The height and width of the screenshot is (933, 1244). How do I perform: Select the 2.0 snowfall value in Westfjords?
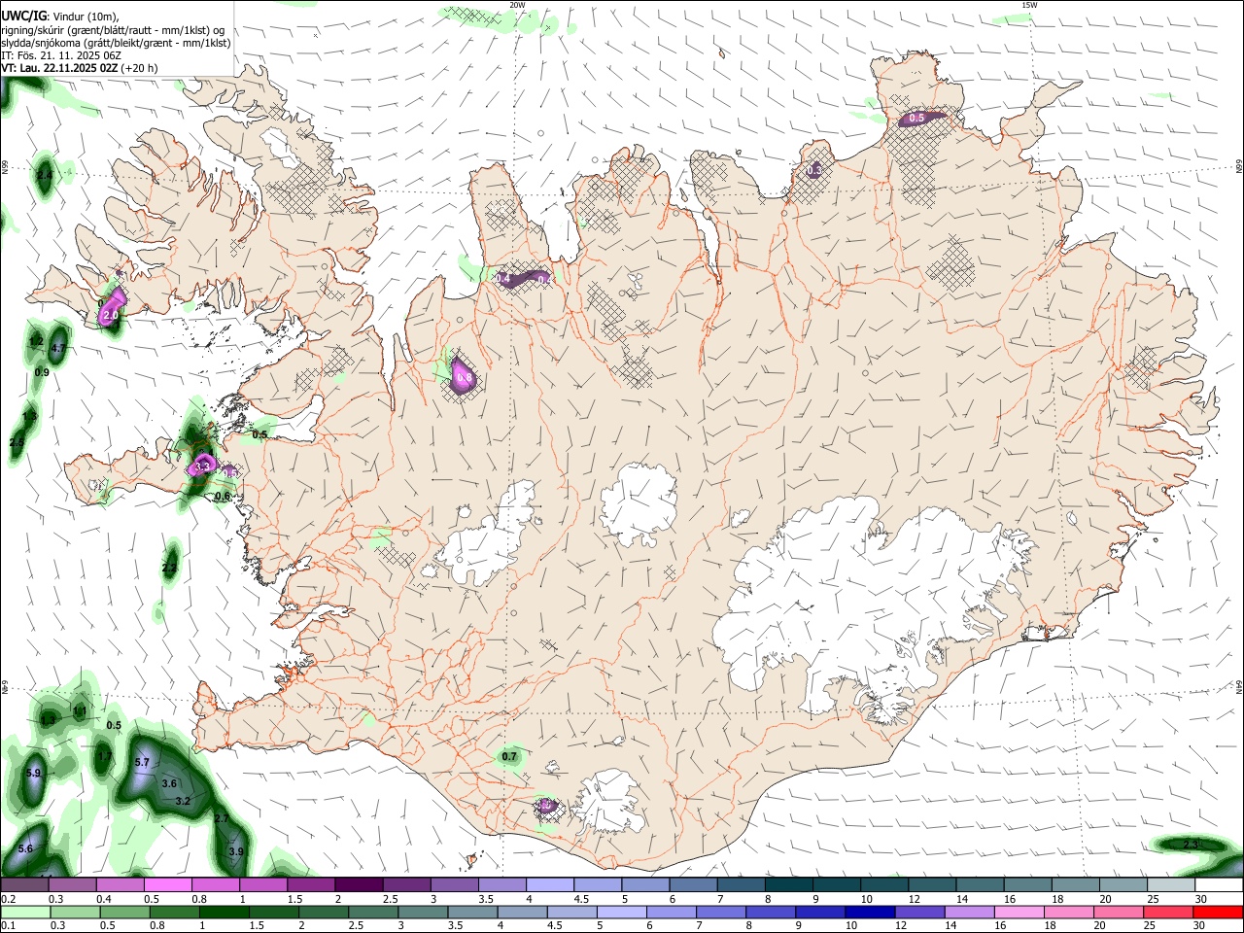coord(110,315)
